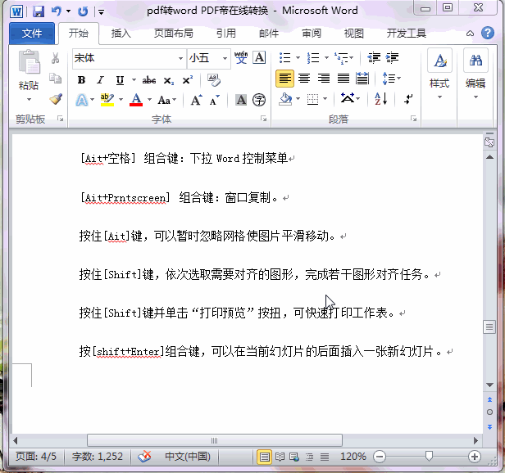The height and width of the screenshot is (473, 505).
Task: Toggle italic formatting
Action: point(101,79)
